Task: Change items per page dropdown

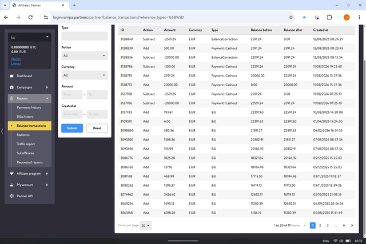Action: [146, 225]
